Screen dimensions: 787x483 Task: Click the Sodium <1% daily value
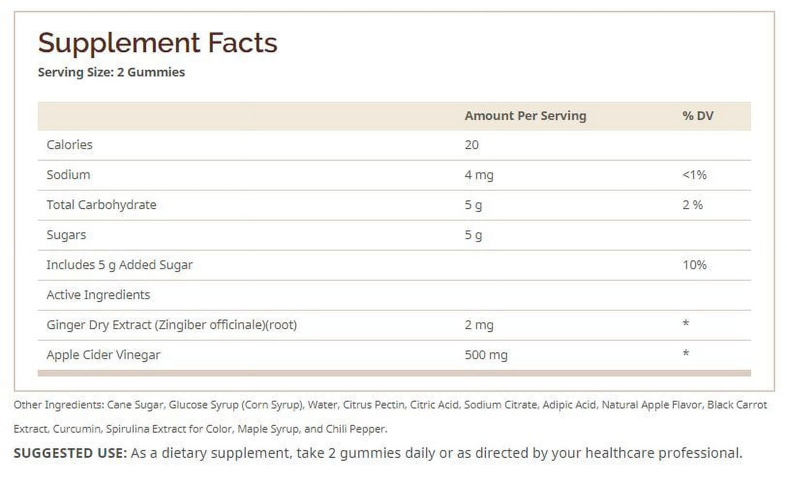[x=694, y=175]
